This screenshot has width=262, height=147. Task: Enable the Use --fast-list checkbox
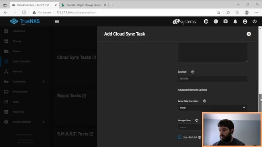click(179, 137)
